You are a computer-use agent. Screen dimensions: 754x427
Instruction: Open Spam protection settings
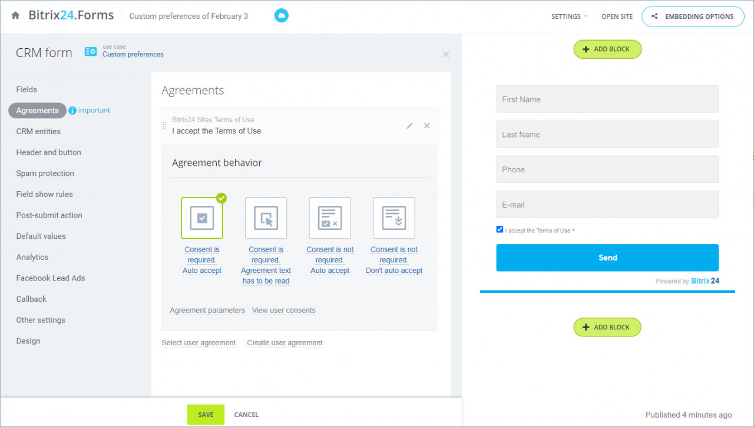45,174
